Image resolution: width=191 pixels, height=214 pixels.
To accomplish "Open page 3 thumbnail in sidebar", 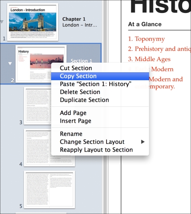I will tap(38, 106).
